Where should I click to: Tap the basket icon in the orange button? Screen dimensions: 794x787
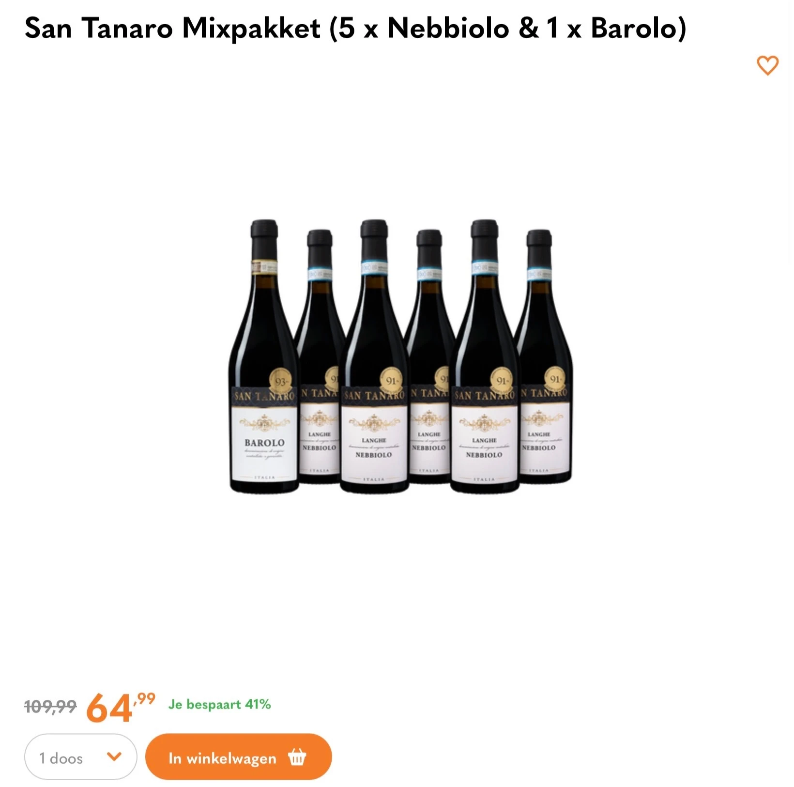point(297,756)
